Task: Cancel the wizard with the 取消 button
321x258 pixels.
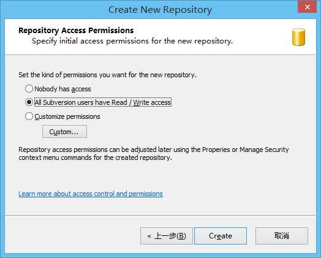Action: (282, 236)
